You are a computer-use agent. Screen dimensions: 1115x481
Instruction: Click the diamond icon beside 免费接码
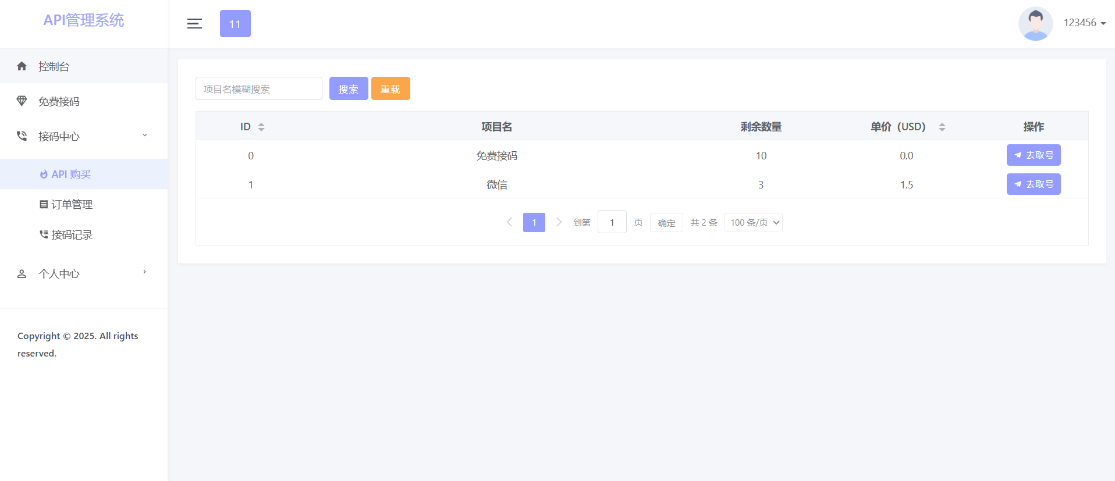22,101
